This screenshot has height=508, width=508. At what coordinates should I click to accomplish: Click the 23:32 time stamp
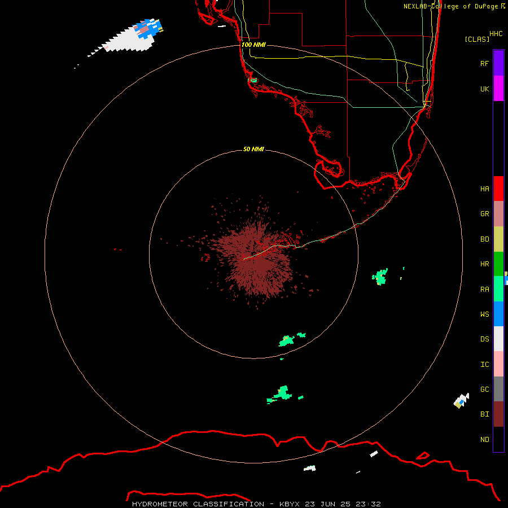tap(368, 504)
